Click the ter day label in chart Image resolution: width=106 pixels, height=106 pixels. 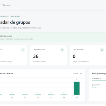(51, 97)
